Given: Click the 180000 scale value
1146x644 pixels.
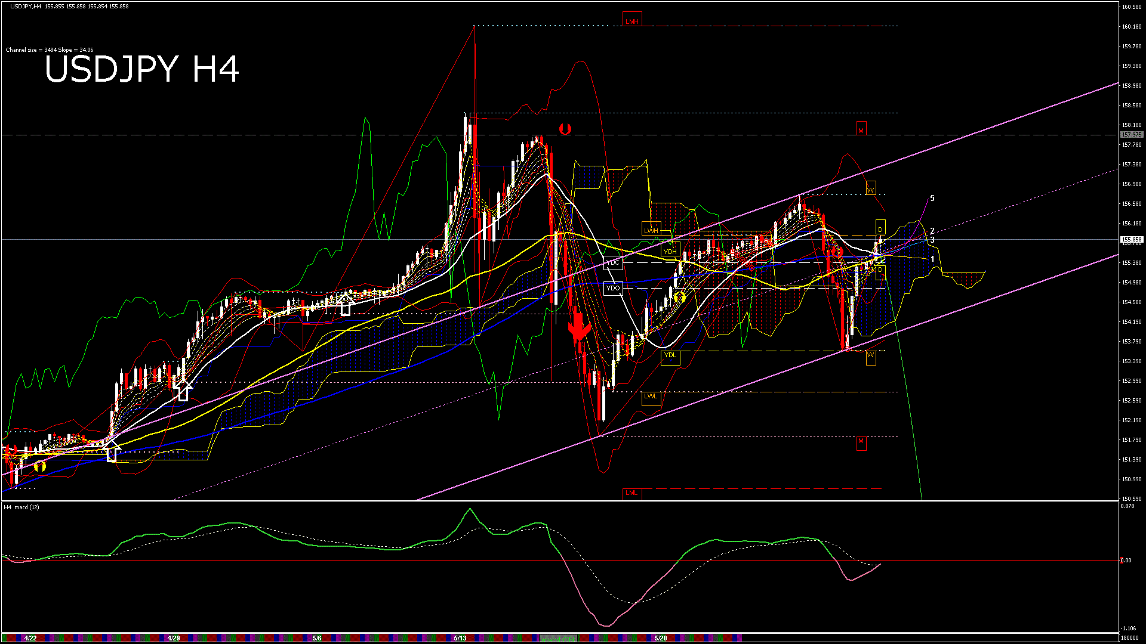Looking at the screenshot, I should coord(1129,638).
